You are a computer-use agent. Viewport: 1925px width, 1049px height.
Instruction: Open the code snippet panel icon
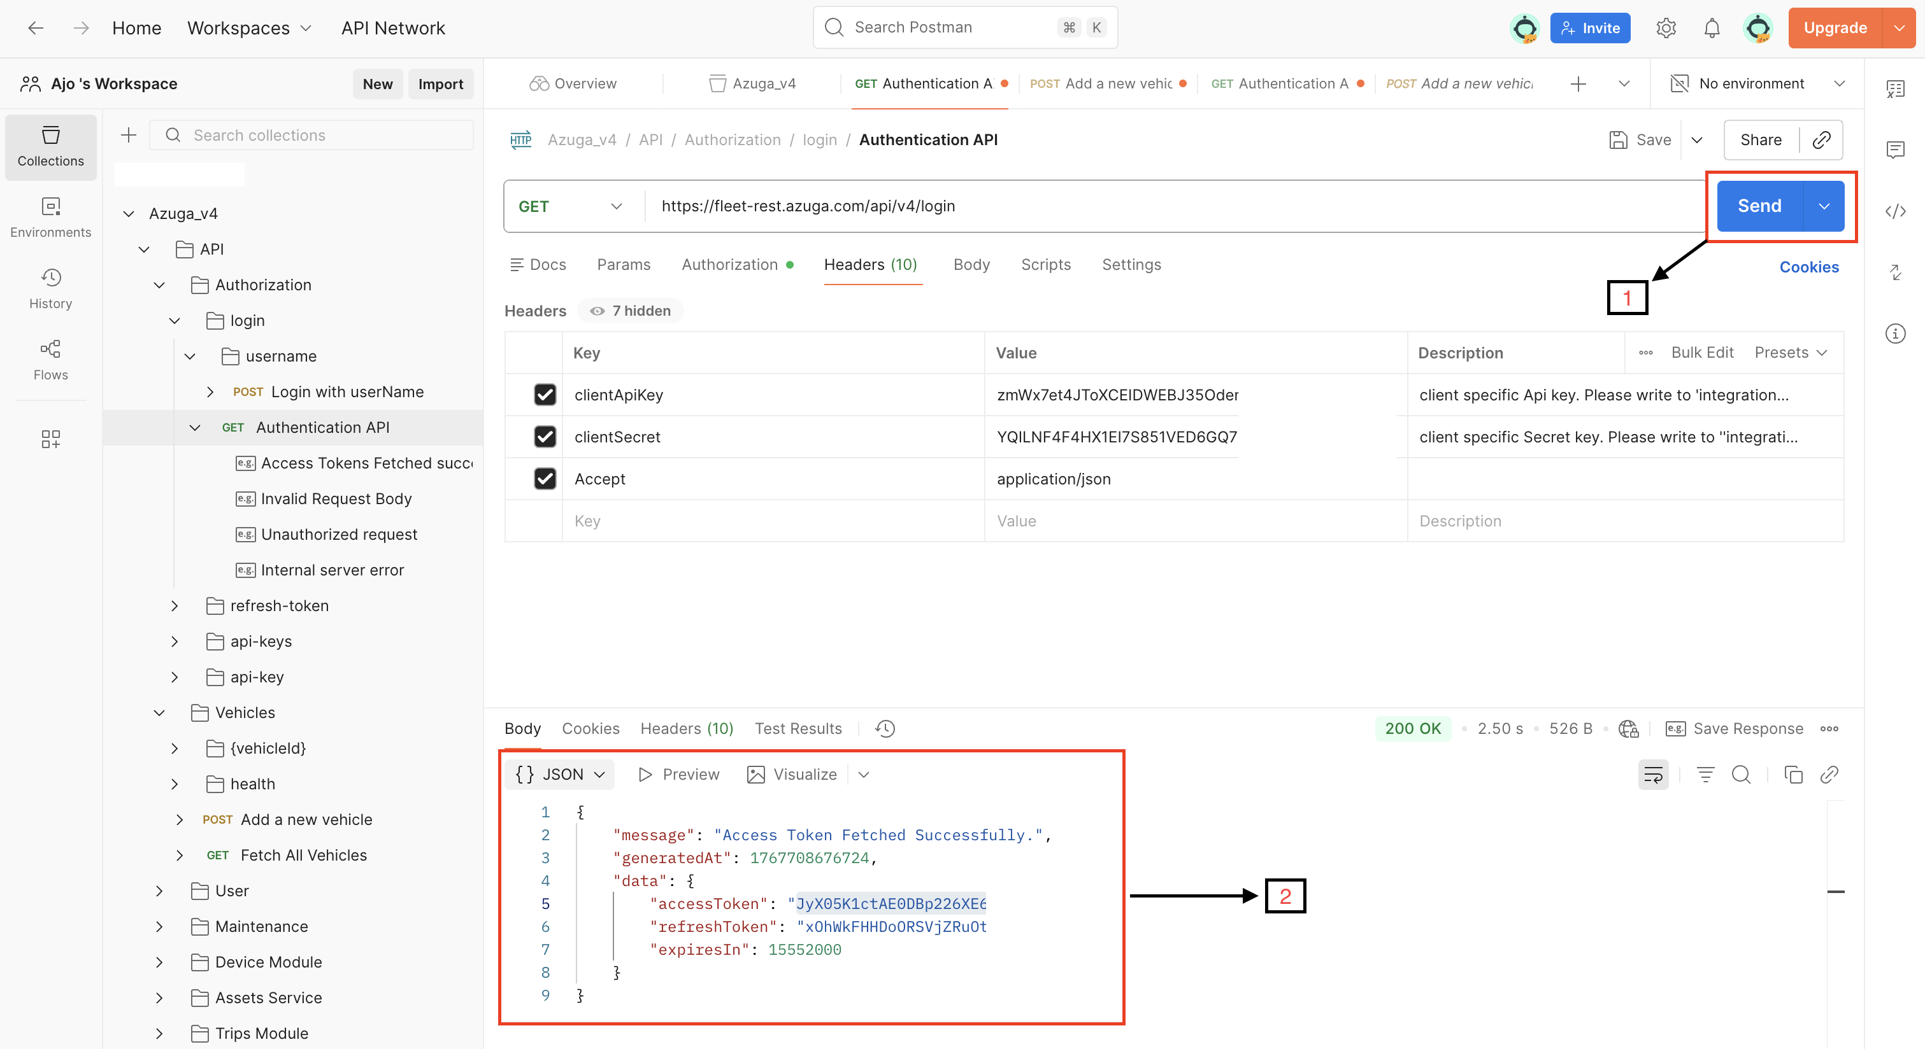[x=1894, y=211]
